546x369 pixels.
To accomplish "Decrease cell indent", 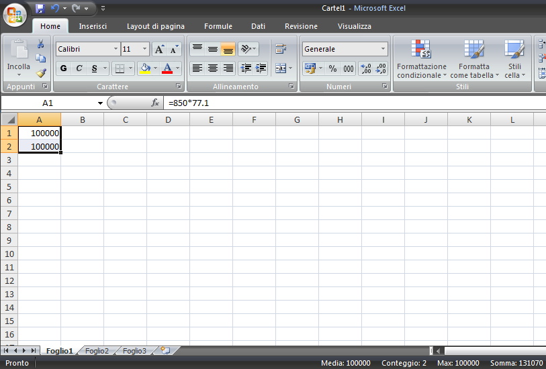I will point(246,68).
